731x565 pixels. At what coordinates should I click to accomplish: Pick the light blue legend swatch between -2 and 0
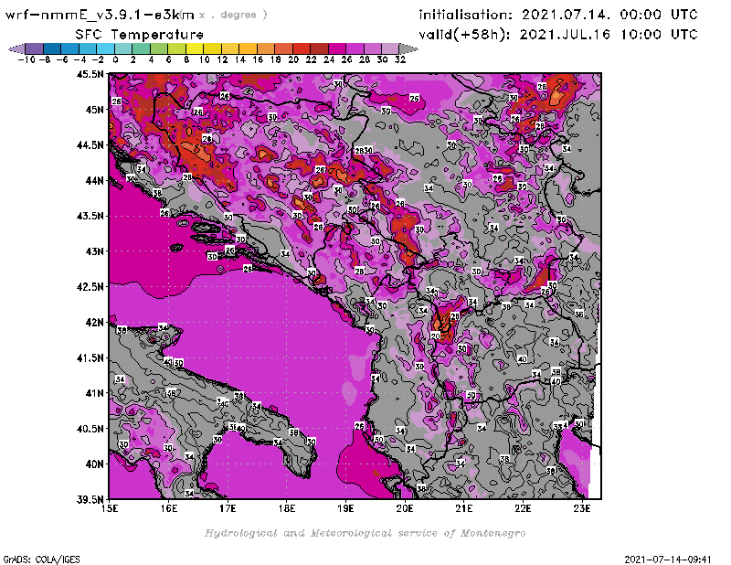pyautogui.click(x=105, y=48)
